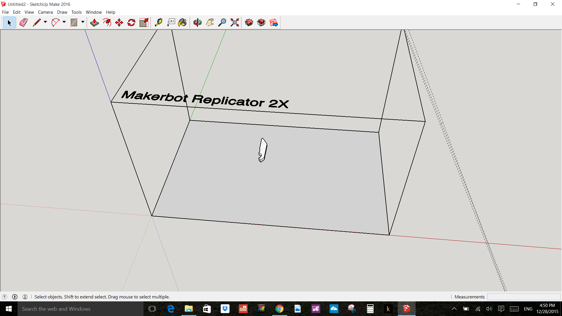Open the Window menu
This screenshot has height=316, width=562.
[x=94, y=12]
